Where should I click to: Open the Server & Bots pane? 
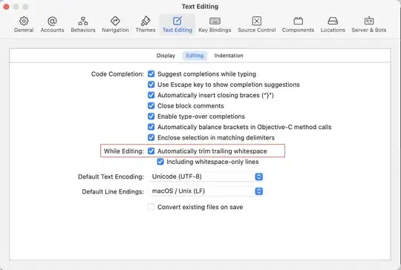(369, 24)
